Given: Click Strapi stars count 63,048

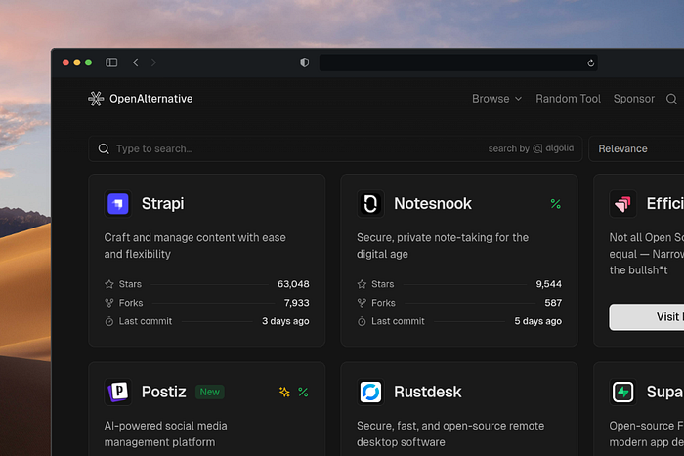Looking at the screenshot, I should [x=293, y=284].
